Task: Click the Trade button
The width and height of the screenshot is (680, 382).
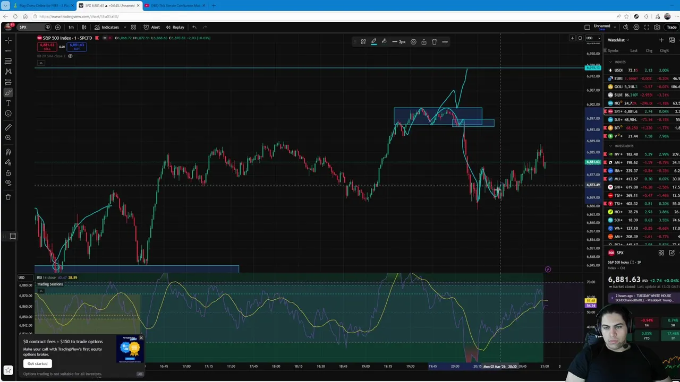Action: pyautogui.click(x=671, y=27)
